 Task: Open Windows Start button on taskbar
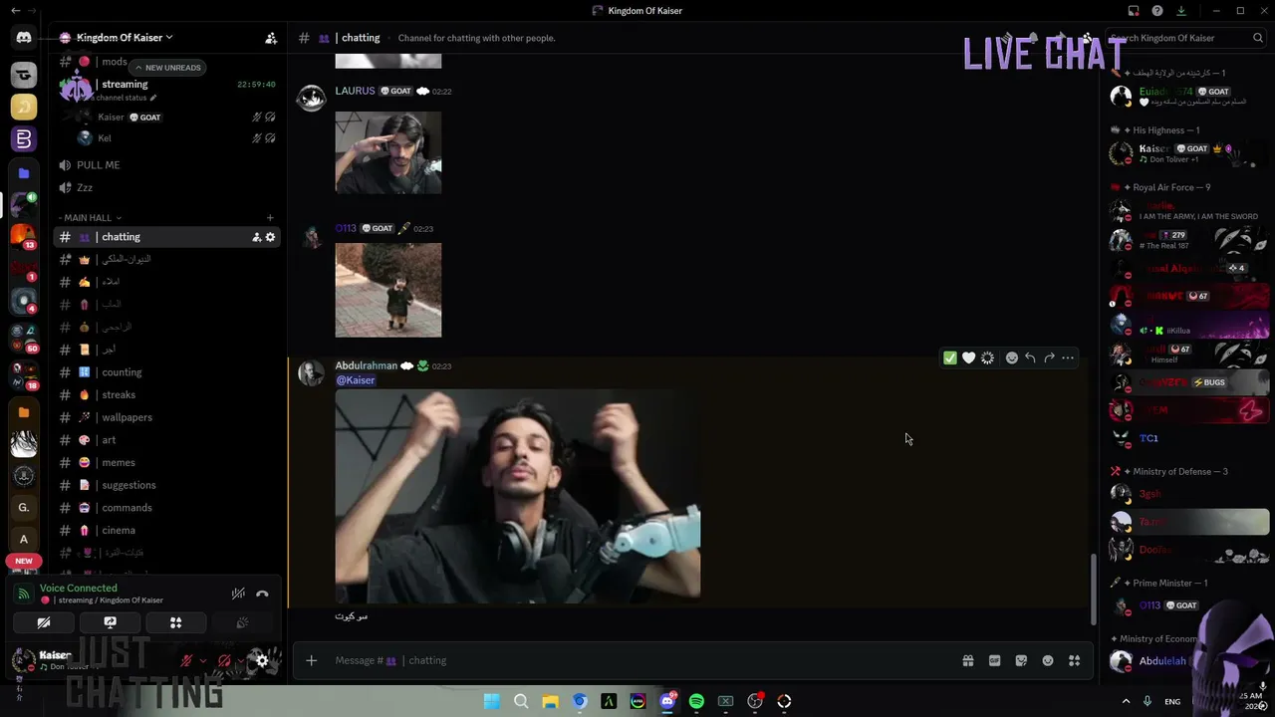point(492,702)
